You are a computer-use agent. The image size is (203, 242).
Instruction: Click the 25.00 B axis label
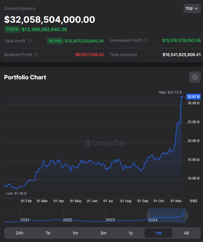click(x=193, y=122)
